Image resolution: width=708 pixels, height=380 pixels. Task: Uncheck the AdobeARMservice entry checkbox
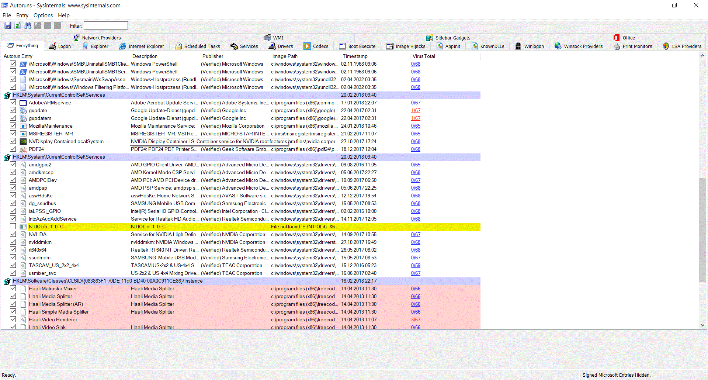click(x=13, y=102)
